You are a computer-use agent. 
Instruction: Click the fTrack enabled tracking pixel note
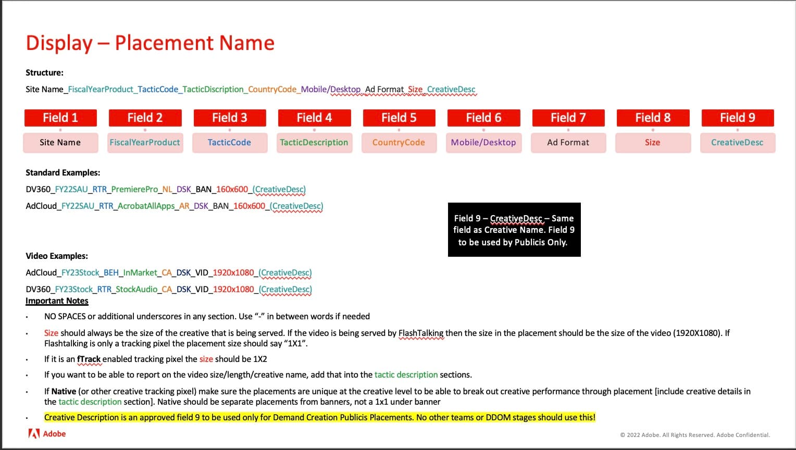(x=156, y=359)
